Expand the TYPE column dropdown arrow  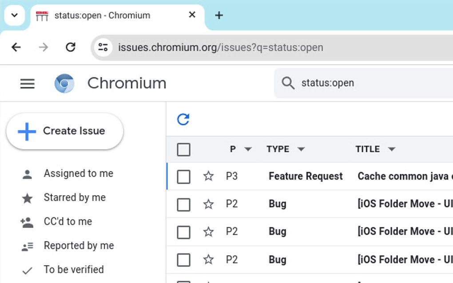click(x=301, y=149)
